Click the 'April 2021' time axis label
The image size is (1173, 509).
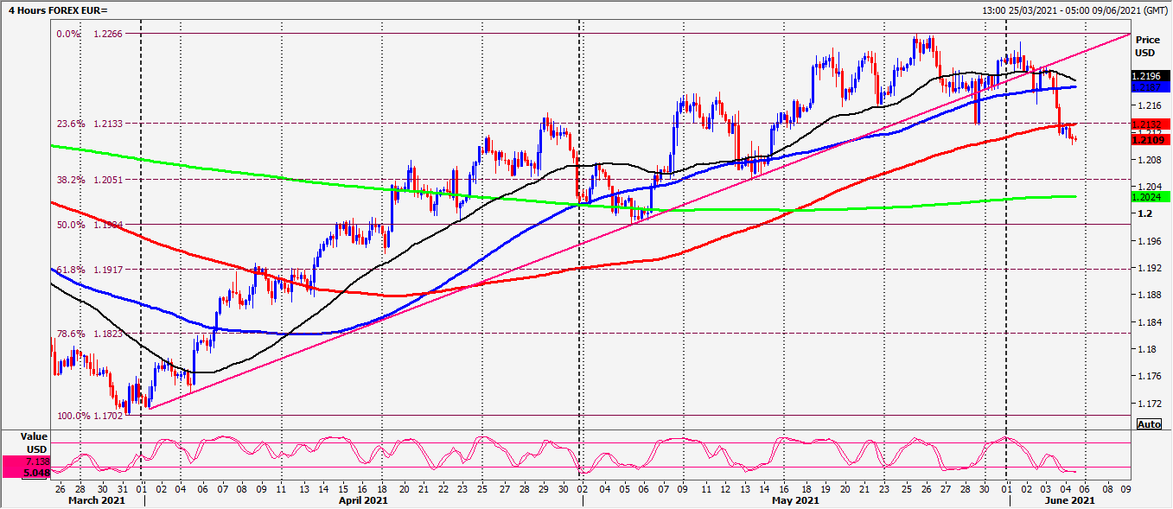point(362,500)
